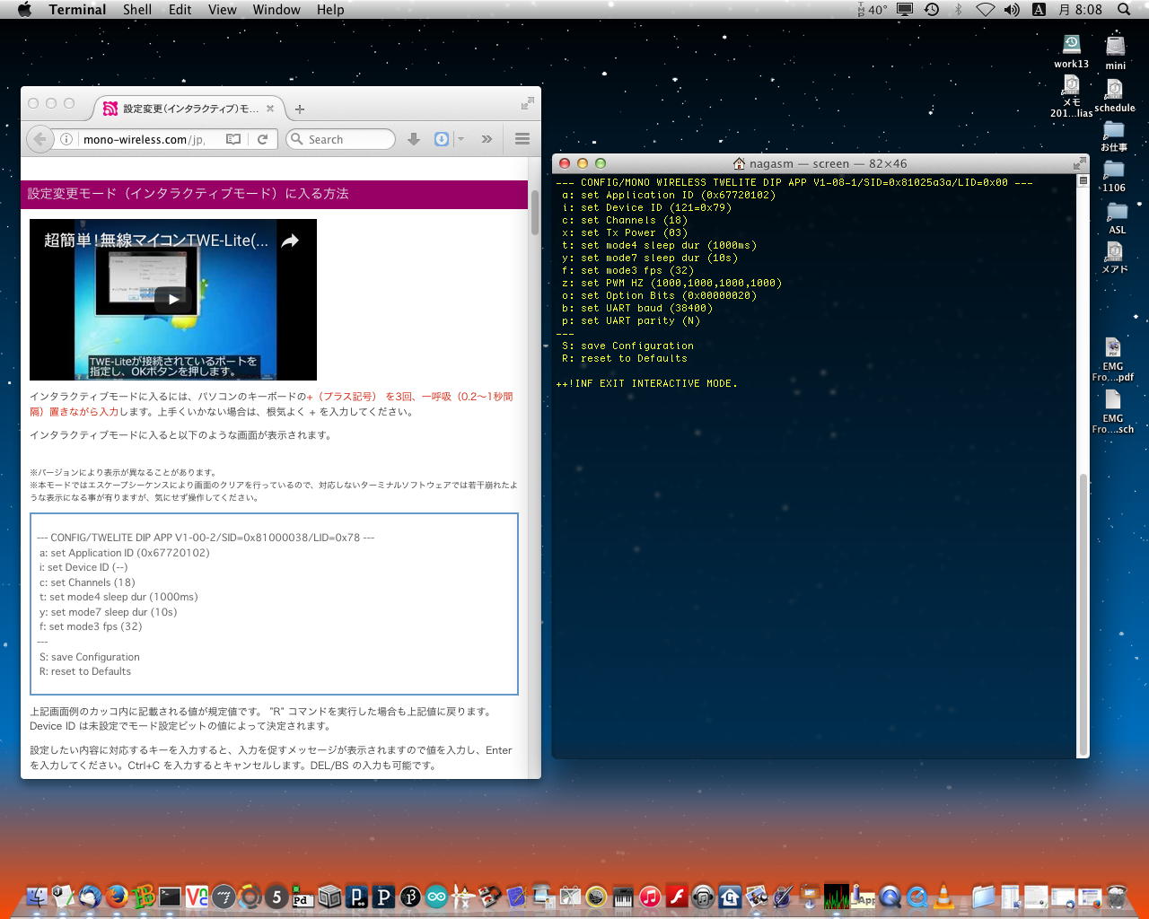Show downloads with the arrow icon
Screen dimensions: 1149x919
click(414, 139)
